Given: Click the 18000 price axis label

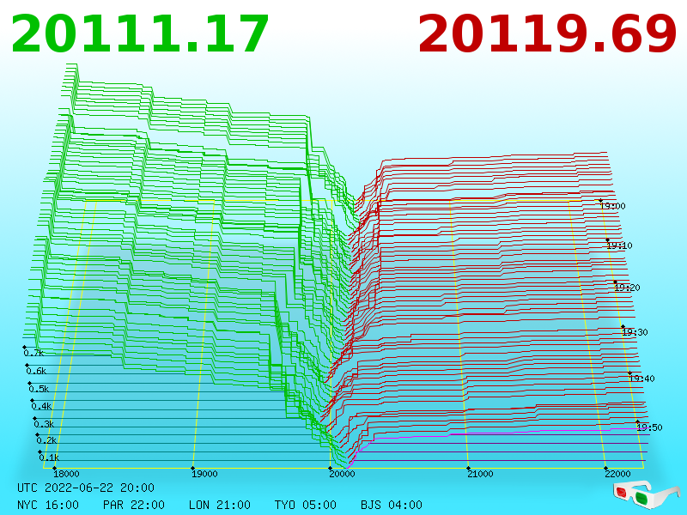Looking at the screenshot, I should click(x=66, y=474).
